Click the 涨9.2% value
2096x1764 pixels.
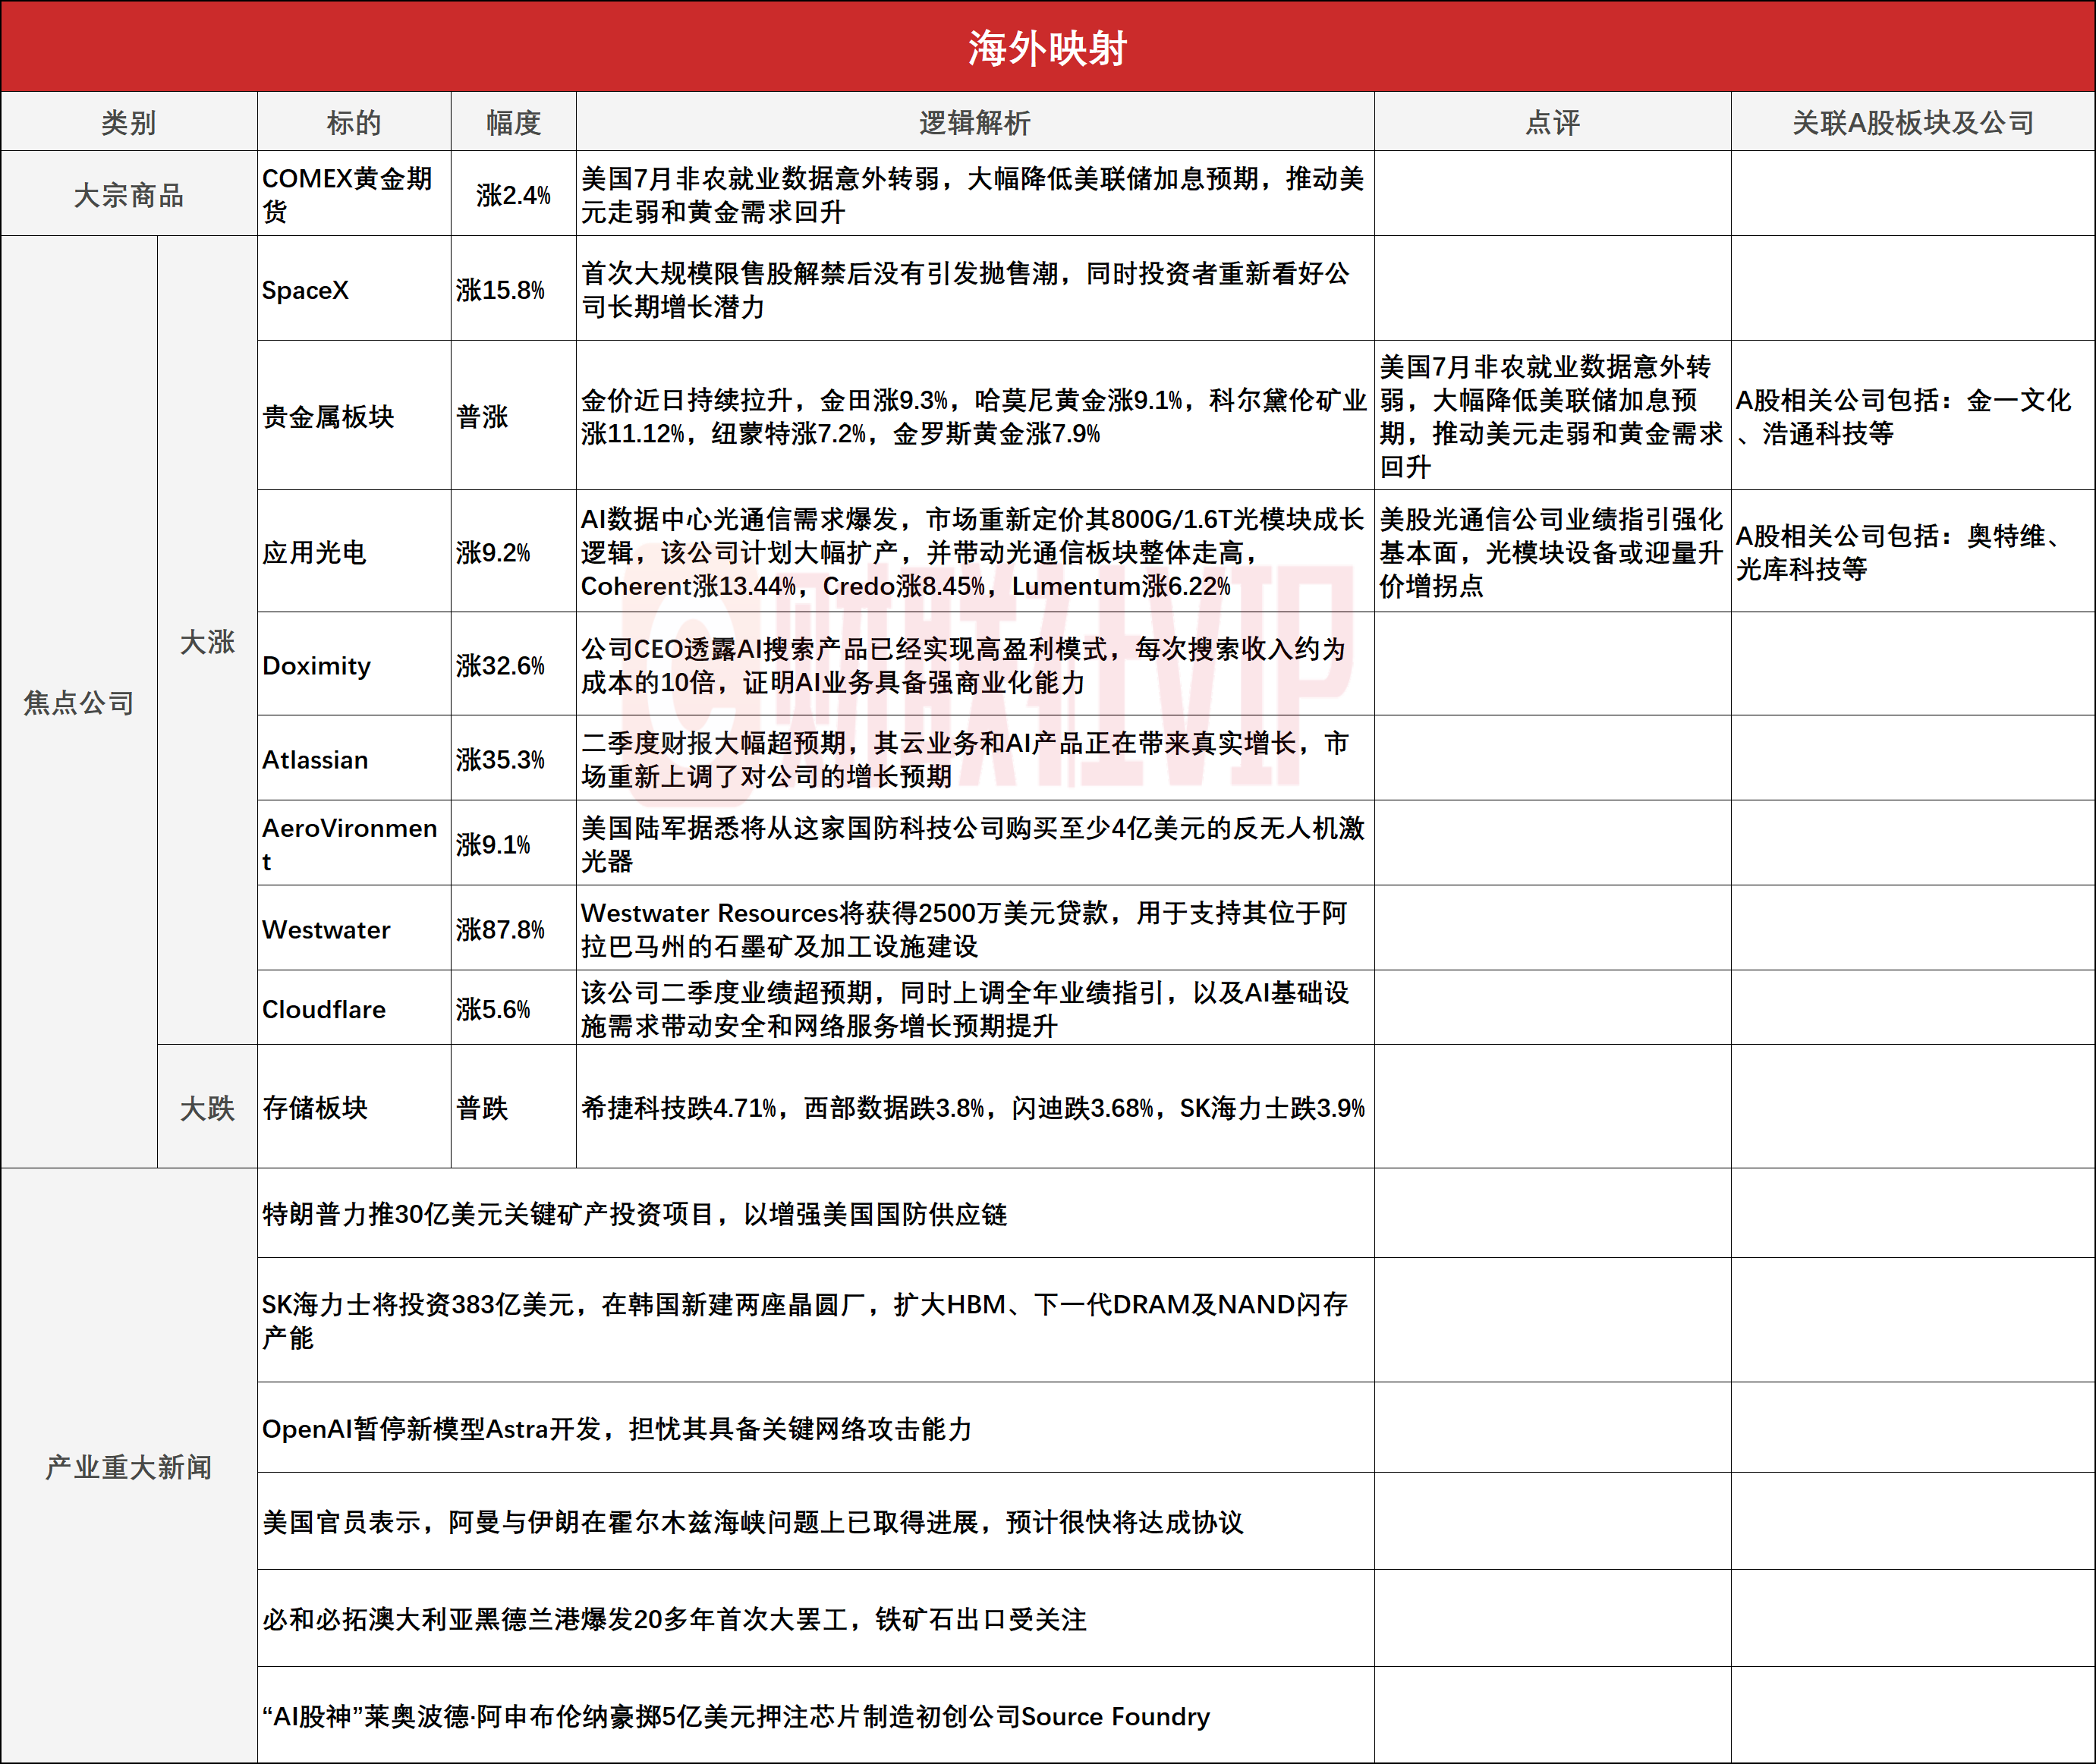493,552
